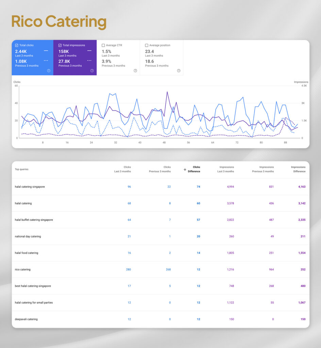This screenshot has width=321, height=348.
Task: Select the 'rico catering' query
Action: point(22,269)
